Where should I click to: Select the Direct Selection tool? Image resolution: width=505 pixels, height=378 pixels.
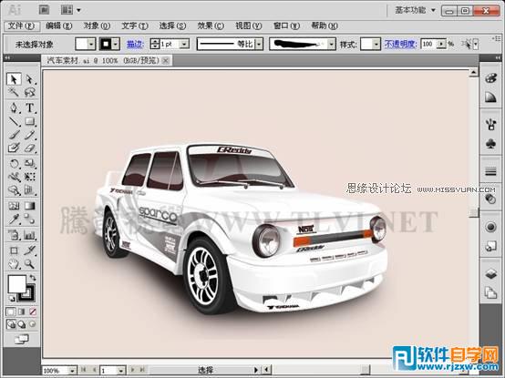30,79
